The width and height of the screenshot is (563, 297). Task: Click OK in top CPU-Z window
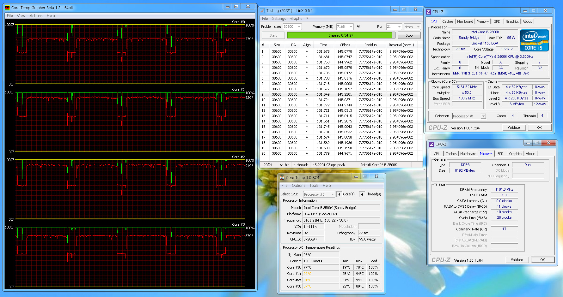(x=539, y=128)
